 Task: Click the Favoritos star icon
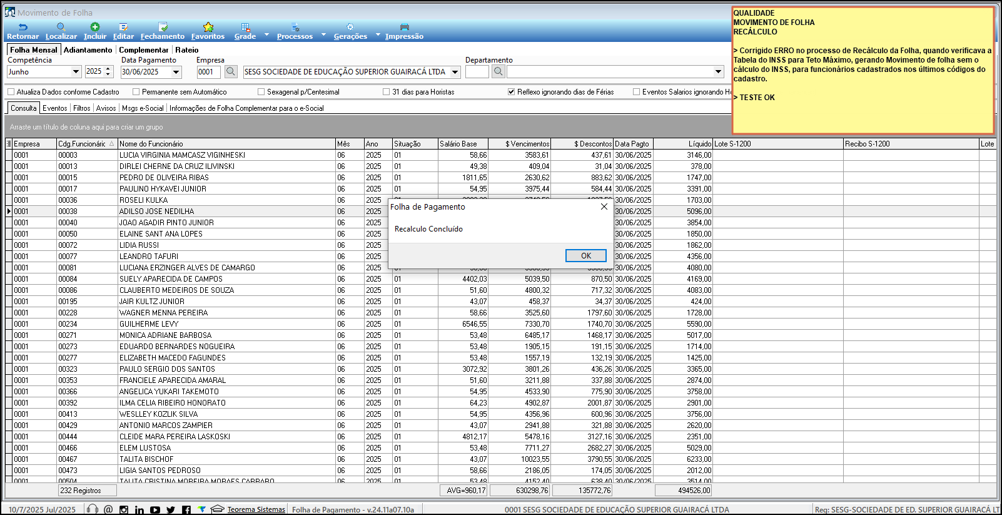208,27
